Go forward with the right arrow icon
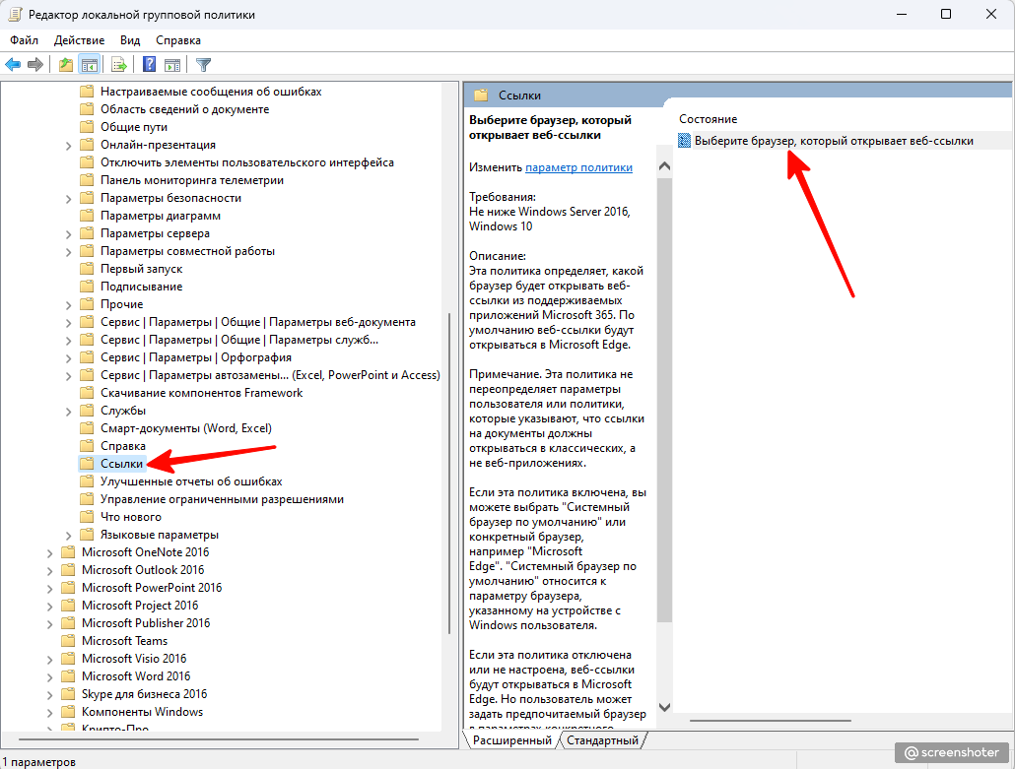This screenshot has width=1015, height=769. (x=35, y=65)
